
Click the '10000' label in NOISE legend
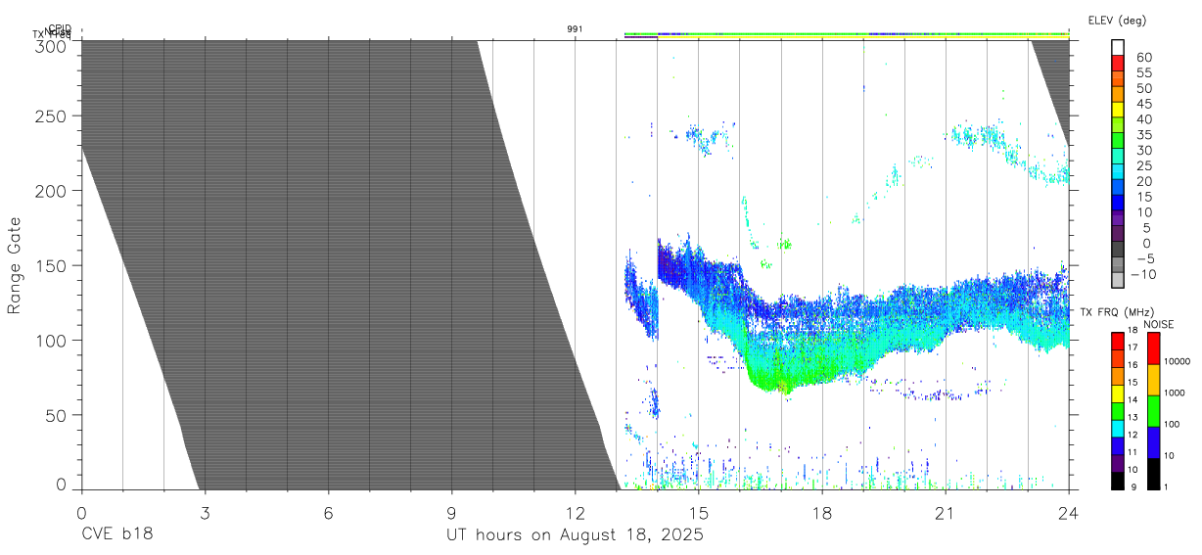pos(1179,362)
